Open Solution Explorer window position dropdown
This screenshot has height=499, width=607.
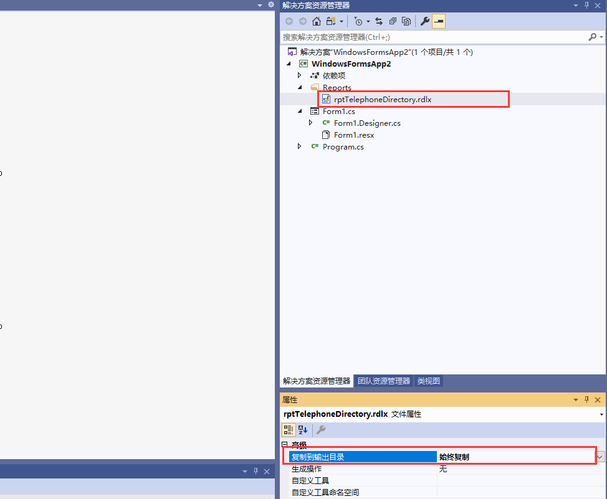[x=576, y=6]
